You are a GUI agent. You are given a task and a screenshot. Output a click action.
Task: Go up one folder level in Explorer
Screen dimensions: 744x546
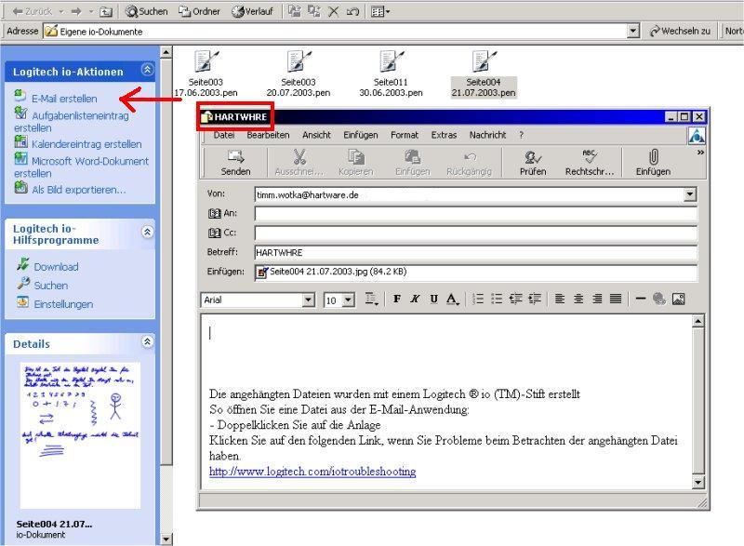tap(105, 11)
